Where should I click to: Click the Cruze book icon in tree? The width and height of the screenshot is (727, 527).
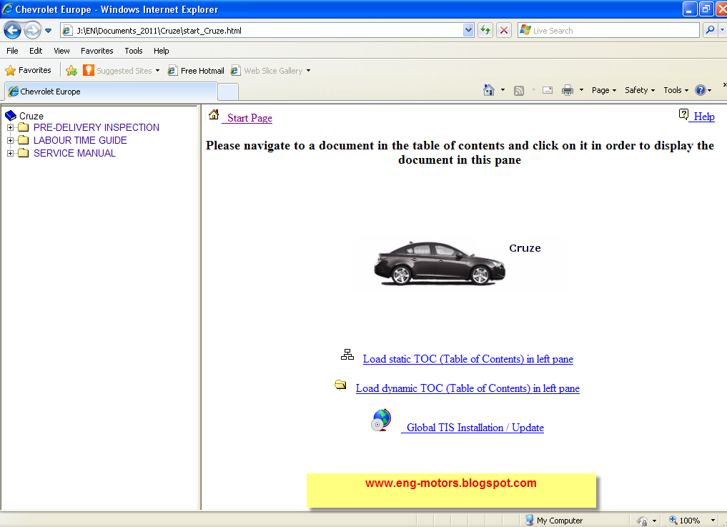[10, 116]
